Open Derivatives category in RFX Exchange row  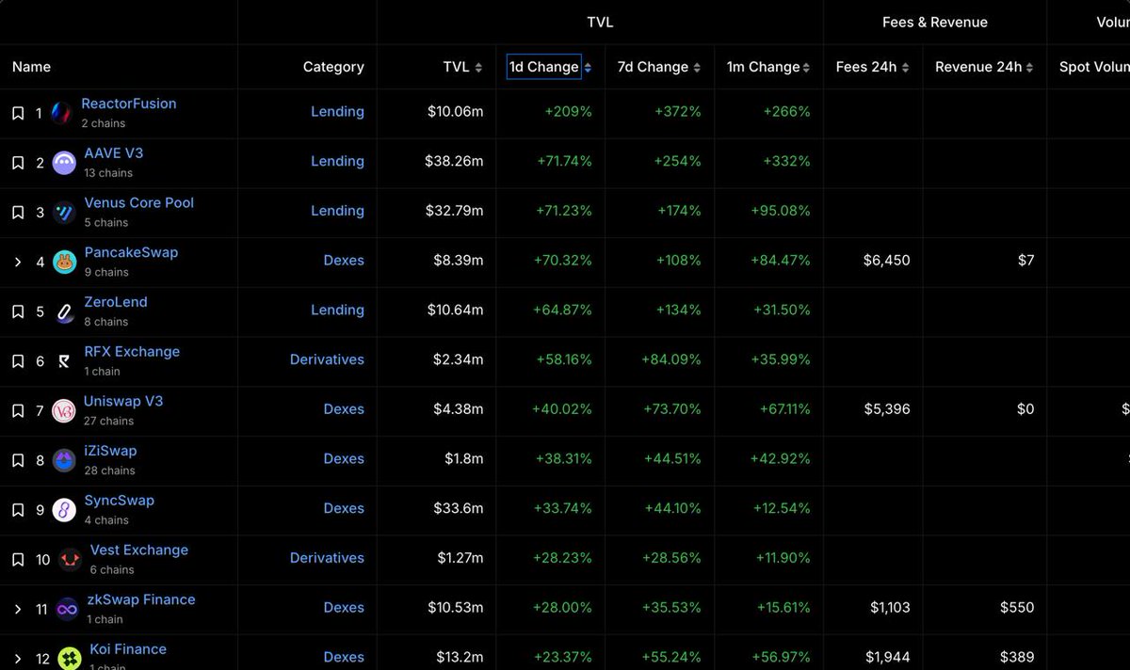[x=327, y=359]
